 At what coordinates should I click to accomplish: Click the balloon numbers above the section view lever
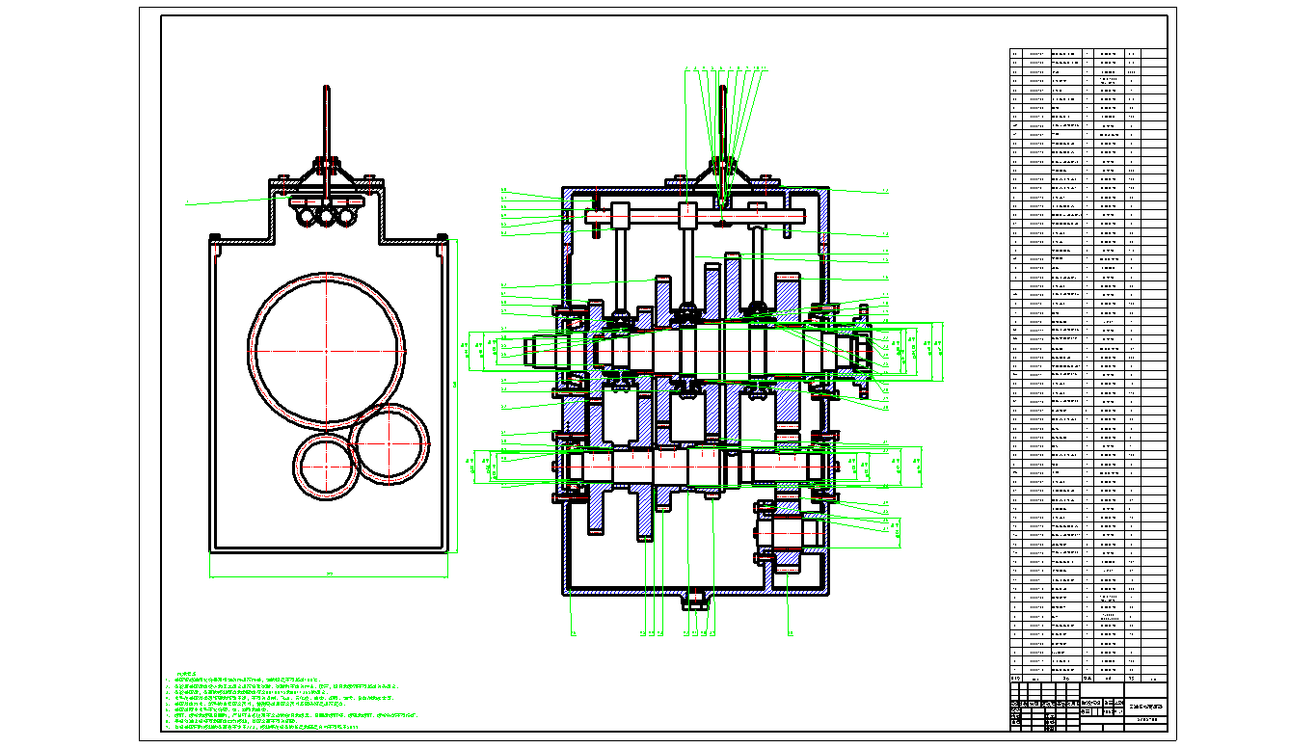point(723,69)
